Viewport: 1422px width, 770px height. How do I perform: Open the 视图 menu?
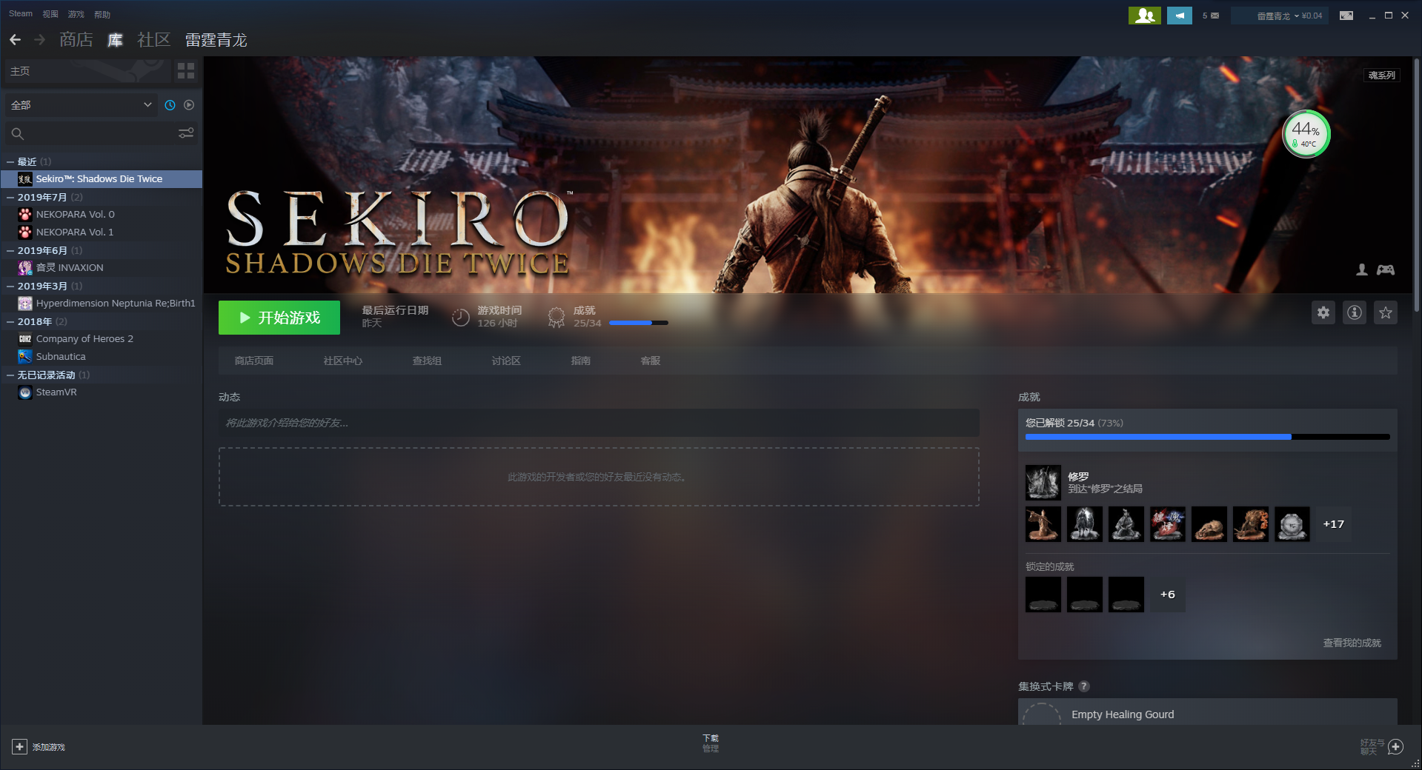point(50,14)
